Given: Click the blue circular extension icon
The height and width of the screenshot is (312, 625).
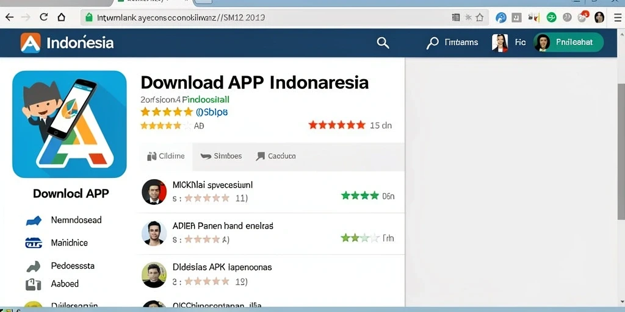Looking at the screenshot, I should [500, 18].
